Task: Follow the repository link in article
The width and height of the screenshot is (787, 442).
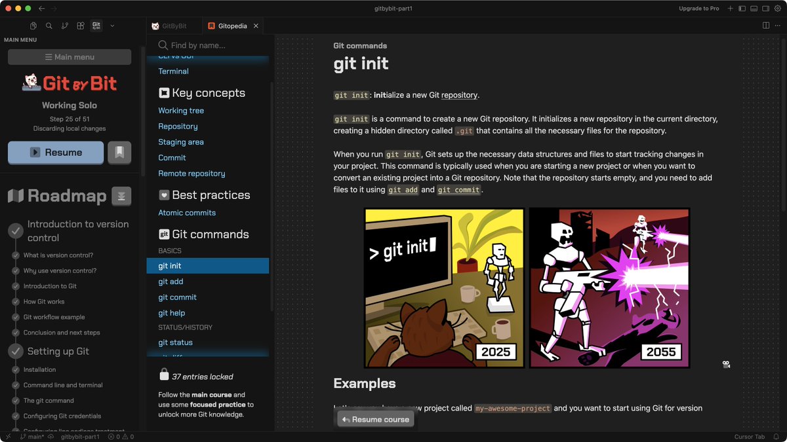Action: click(x=459, y=96)
